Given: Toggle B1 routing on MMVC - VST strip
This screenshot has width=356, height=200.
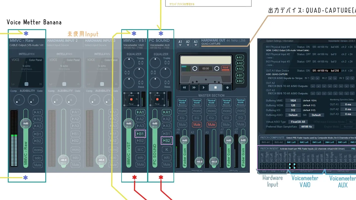Looking at the screenshot, I should pos(140,134).
